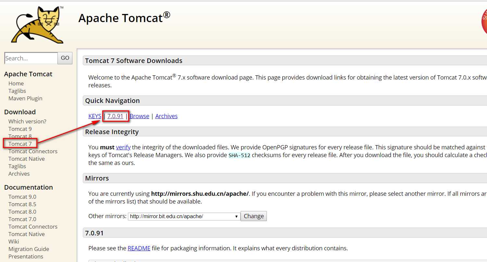This screenshot has height=262, width=487.
Task: Click the http://mirrors.shu.edu.cn/apache/ bold text
Action: tap(200, 194)
